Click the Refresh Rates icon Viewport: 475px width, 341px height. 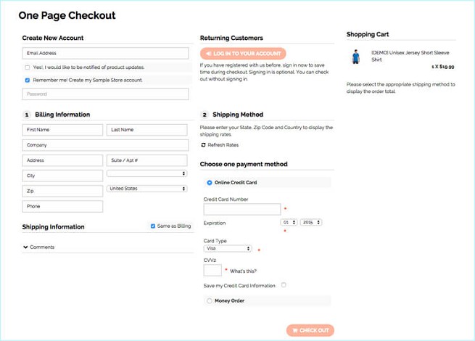click(203, 145)
